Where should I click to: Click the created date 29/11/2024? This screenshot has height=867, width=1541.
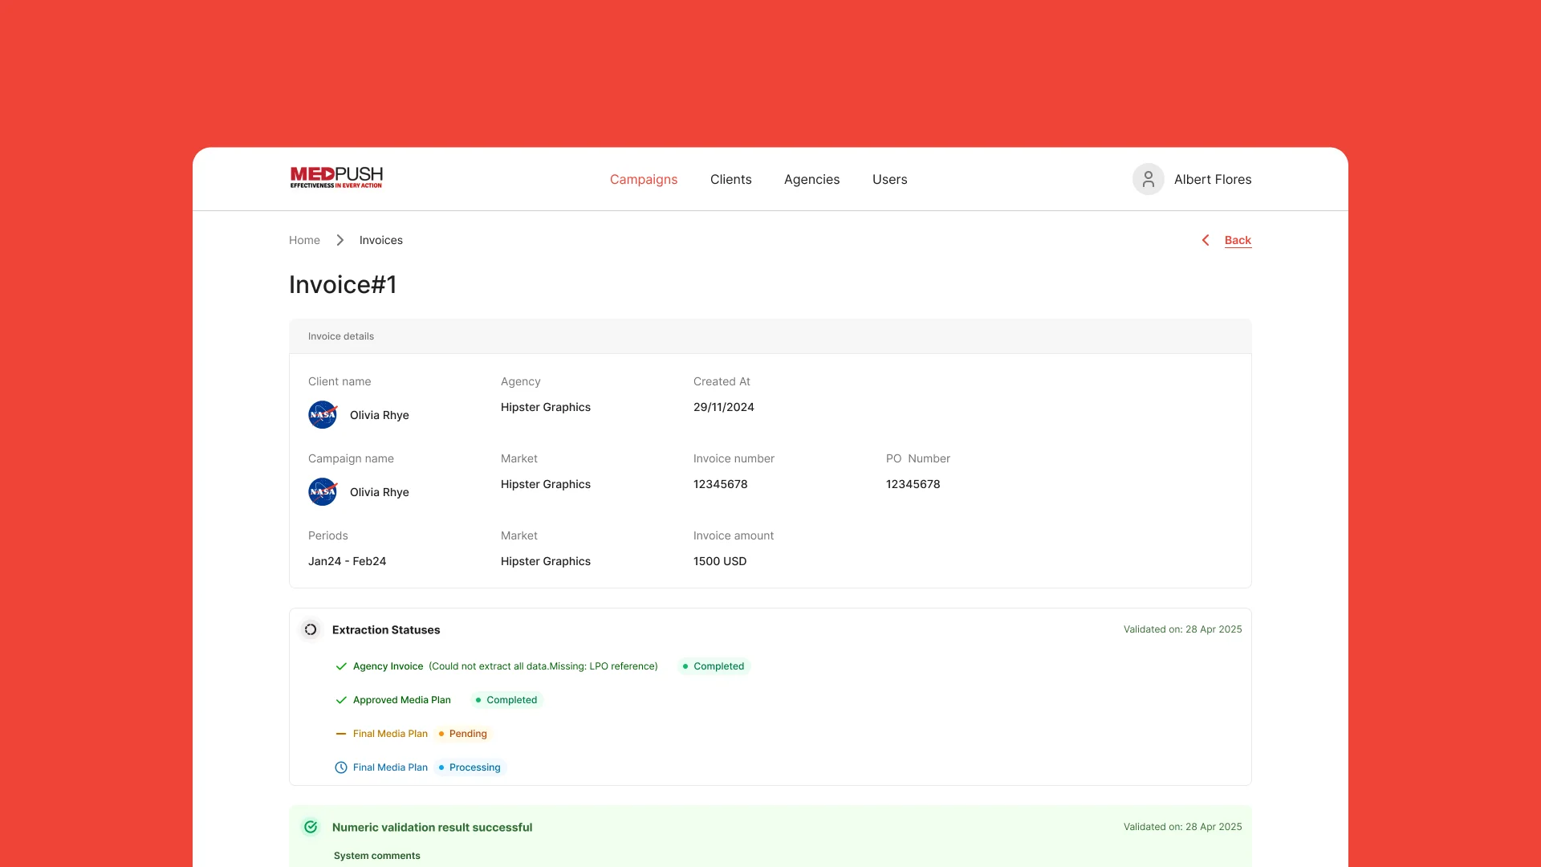point(724,407)
